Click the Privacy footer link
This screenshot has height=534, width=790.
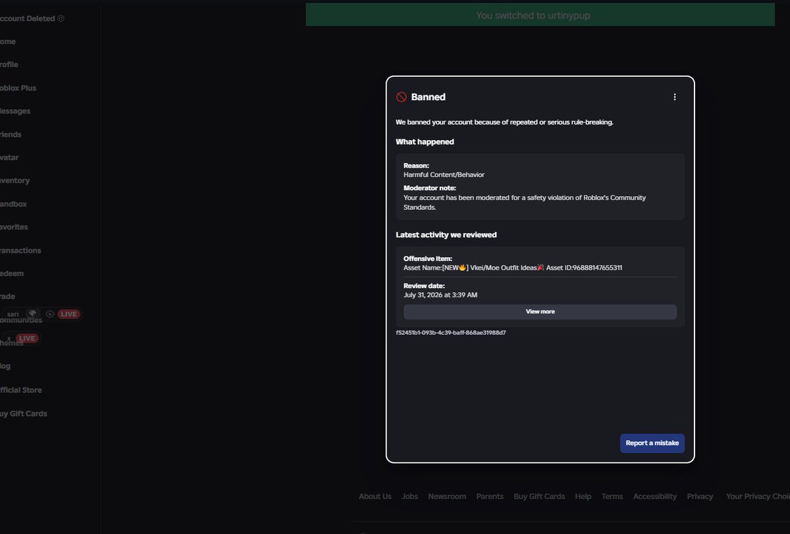700,497
